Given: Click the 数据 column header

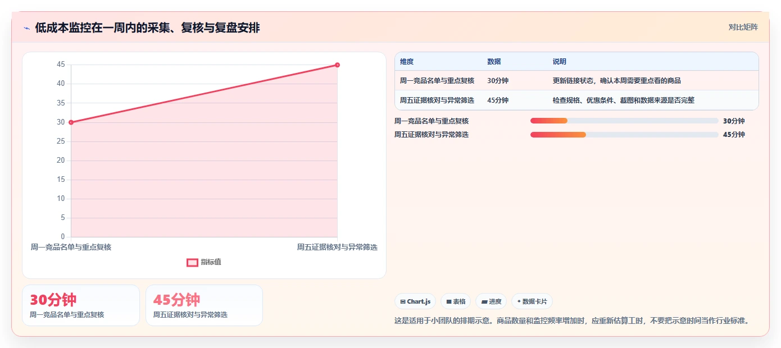Looking at the screenshot, I should [x=494, y=62].
